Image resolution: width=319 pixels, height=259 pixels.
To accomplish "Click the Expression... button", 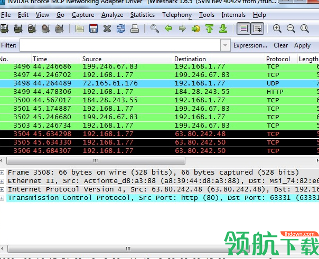I will [x=250, y=45].
